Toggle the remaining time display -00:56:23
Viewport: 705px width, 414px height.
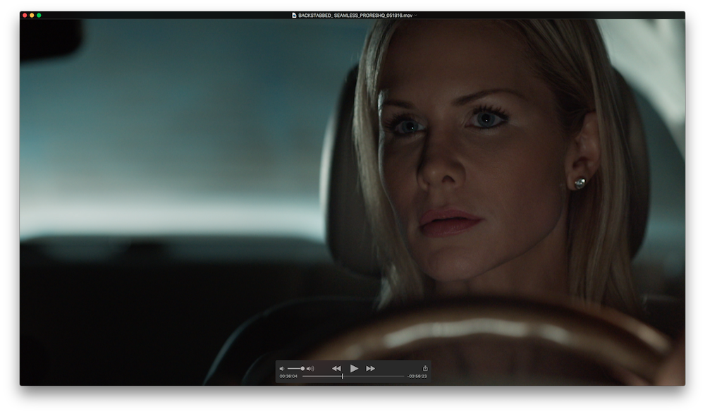pyautogui.click(x=417, y=377)
